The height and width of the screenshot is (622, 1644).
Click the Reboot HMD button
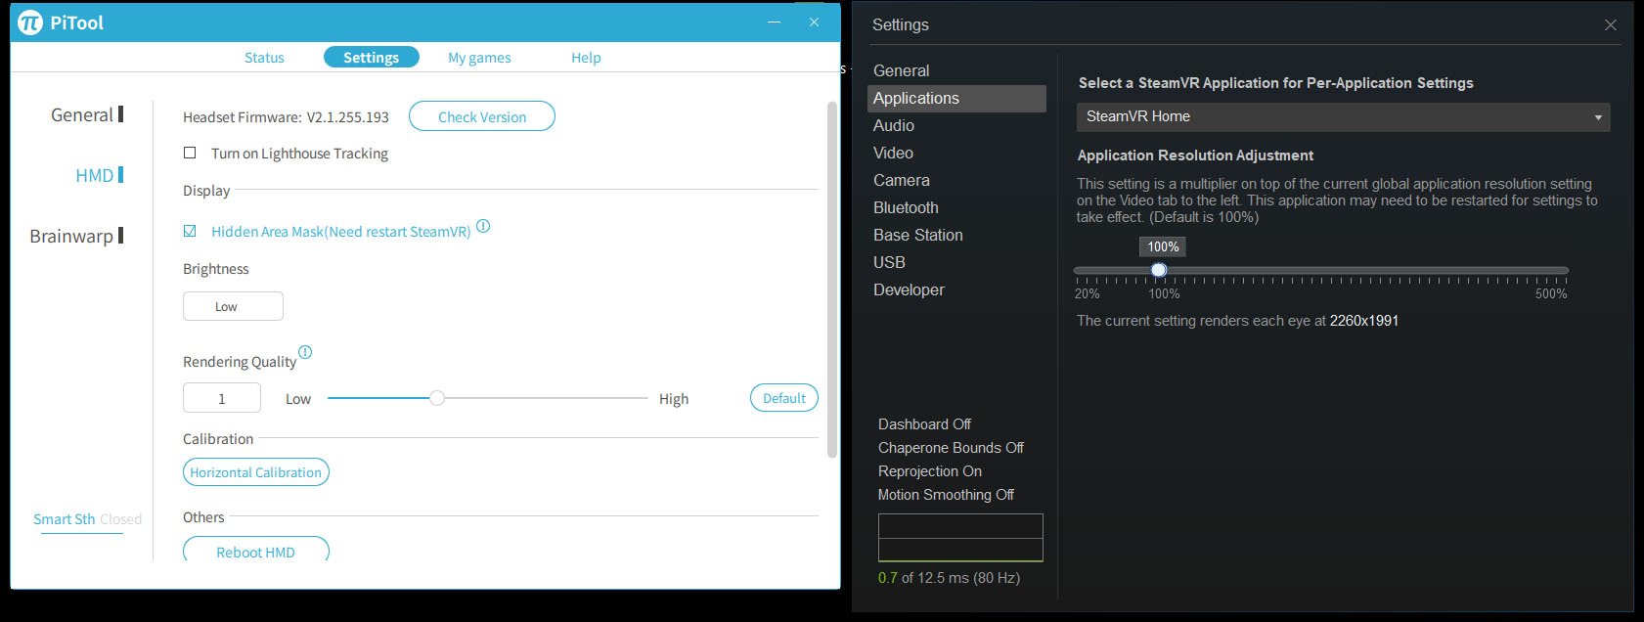[x=256, y=551]
